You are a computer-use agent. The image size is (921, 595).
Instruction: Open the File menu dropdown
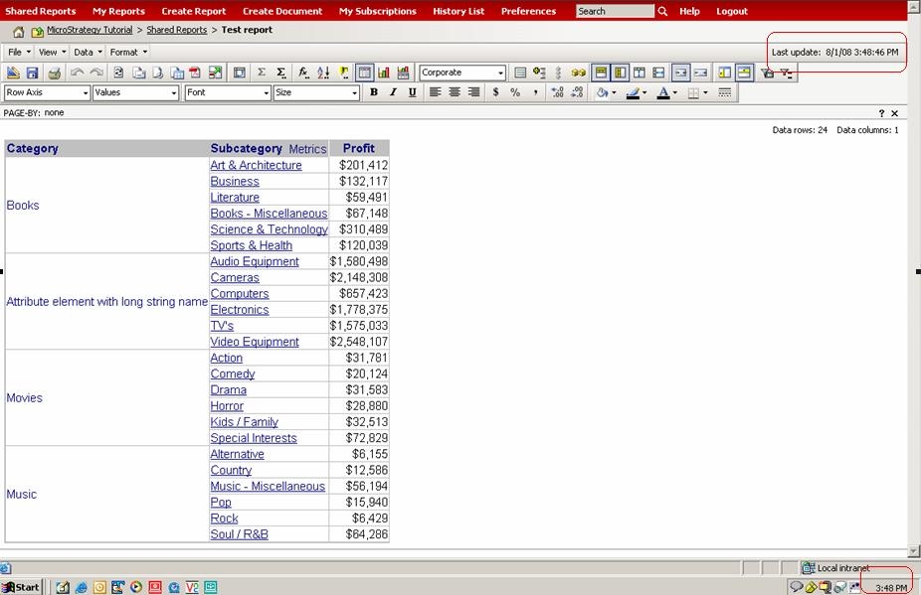[19, 53]
